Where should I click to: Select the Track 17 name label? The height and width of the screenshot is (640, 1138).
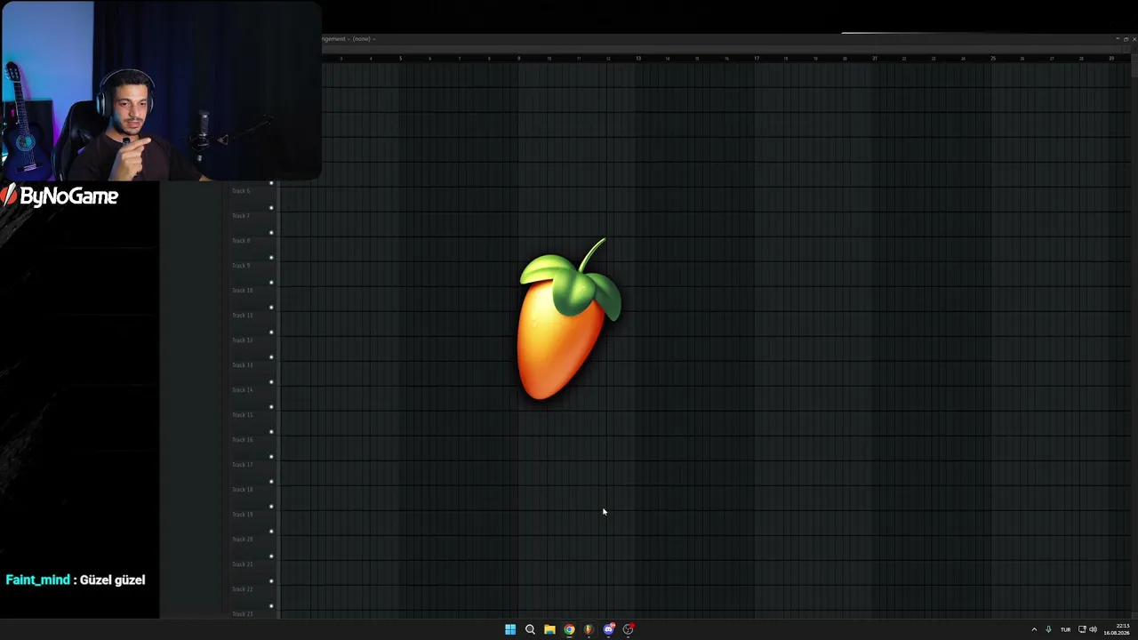242,465
